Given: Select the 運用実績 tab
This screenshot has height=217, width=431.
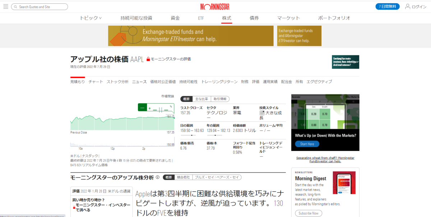Looking at the screenshot, I should [x=270, y=82].
